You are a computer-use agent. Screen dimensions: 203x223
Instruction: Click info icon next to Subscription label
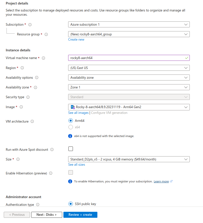30,25
